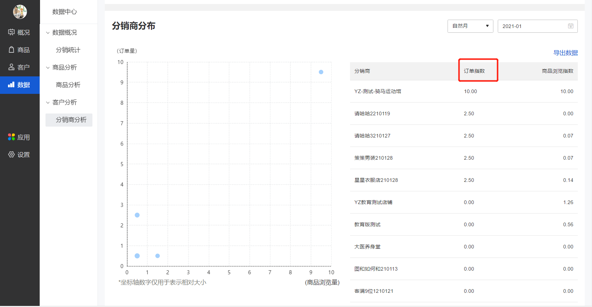This screenshot has height=307, width=592.
Task: Click the 数据中心 heading
Action: point(64,12)
